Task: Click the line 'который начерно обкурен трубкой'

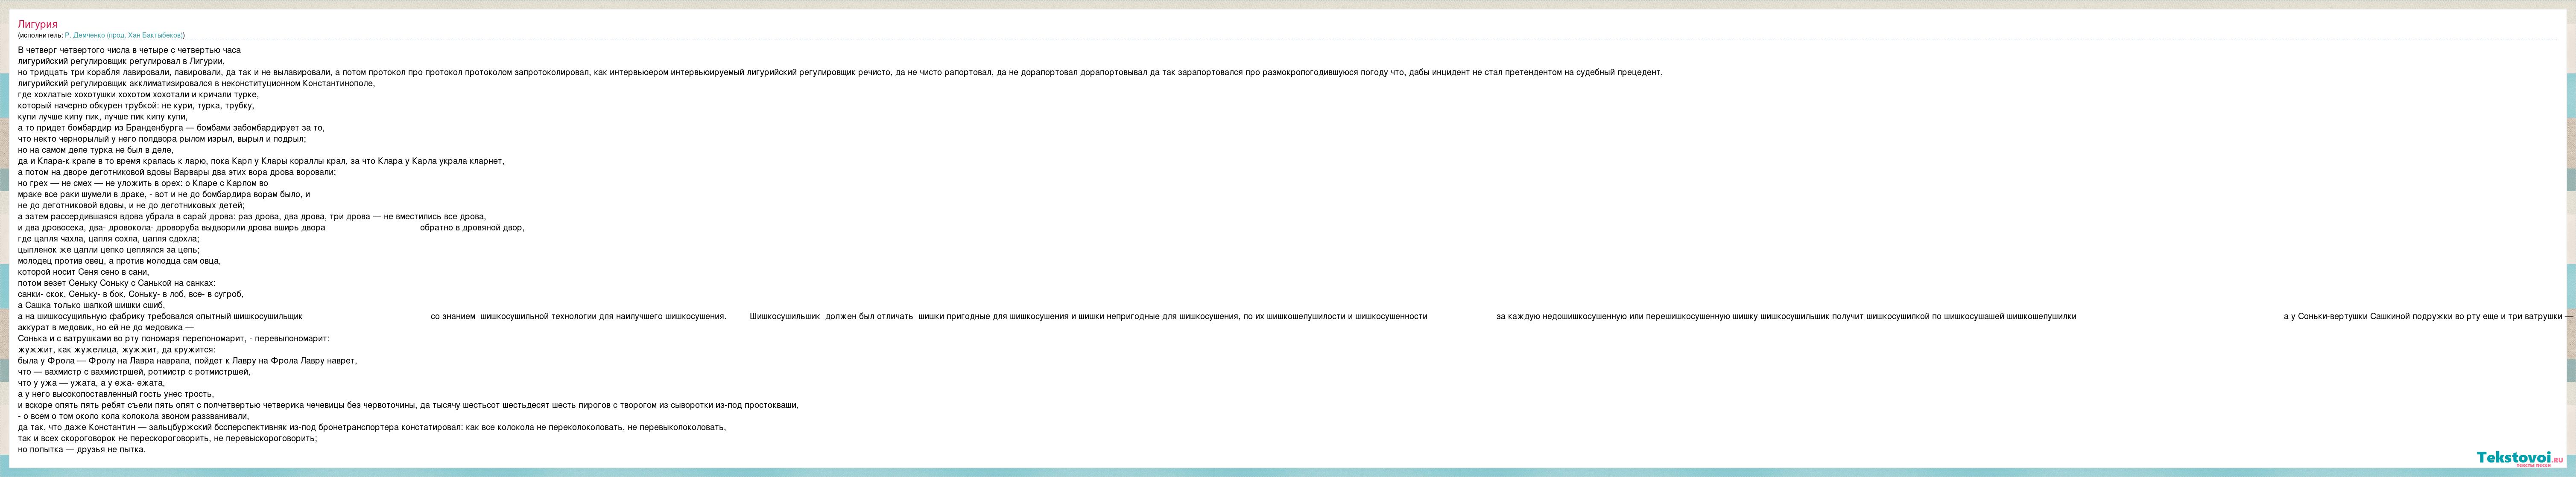Action: pos(136,105)
